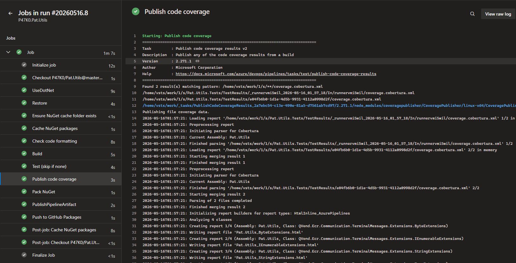This screenshot has width=516, height=263.
Task: Select the Build step
Action: pyautogui.click(x=61, y=154)
